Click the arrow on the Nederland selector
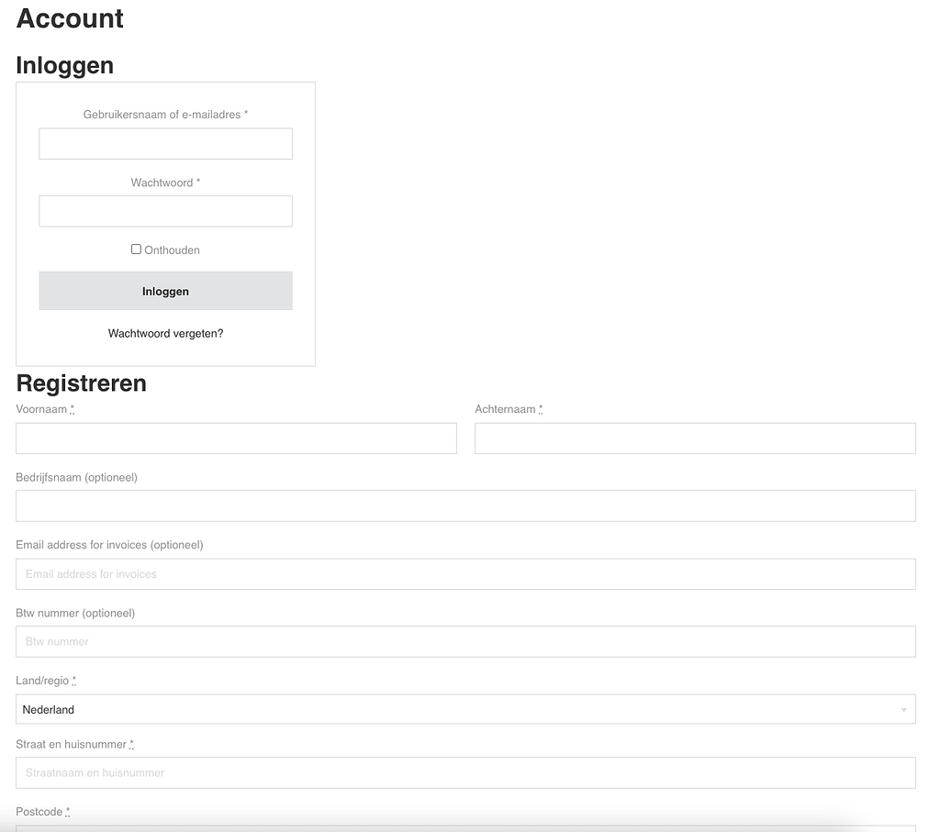Image resolution: width=940 pixels, height=832 pixels. point(903,710)
